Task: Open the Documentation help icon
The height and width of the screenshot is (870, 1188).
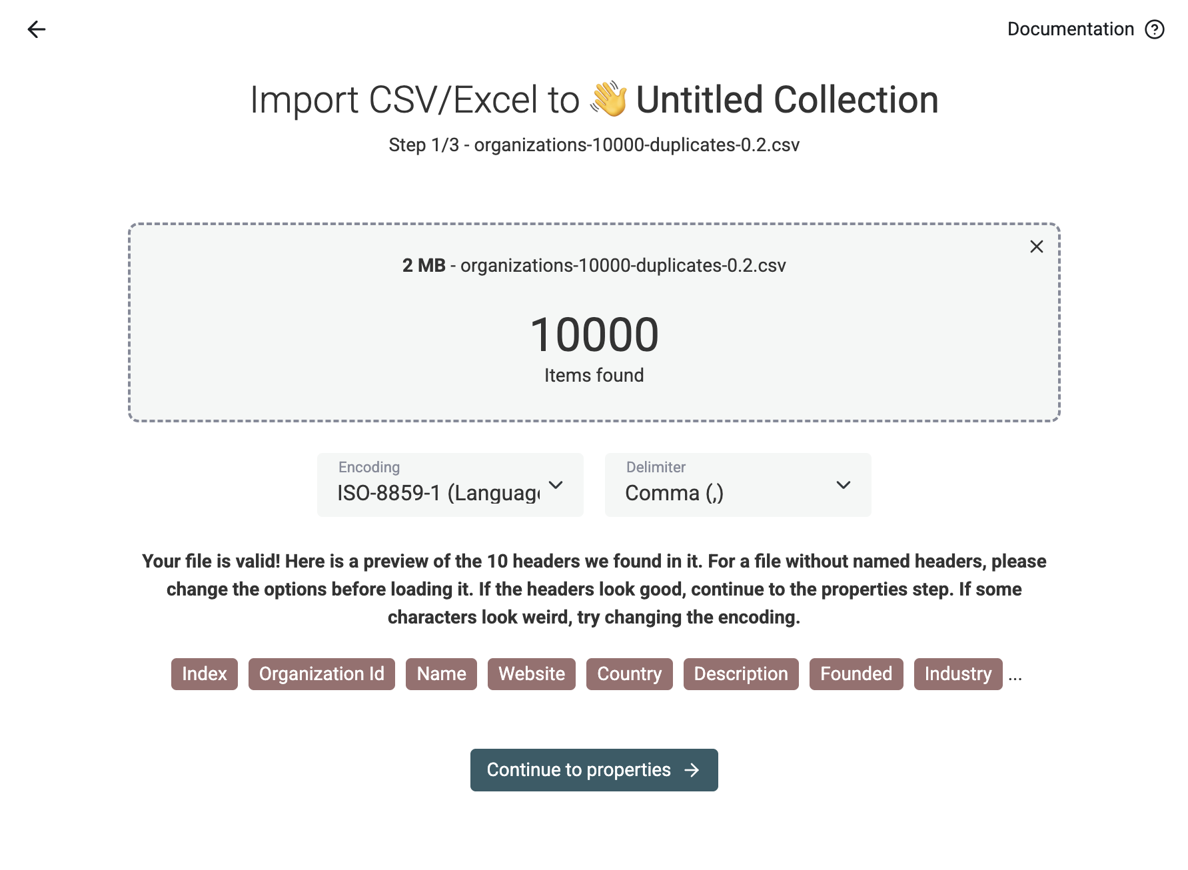Action: [x=1154, y=29]
